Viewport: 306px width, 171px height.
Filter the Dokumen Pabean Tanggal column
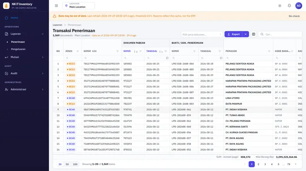(166, 51)
